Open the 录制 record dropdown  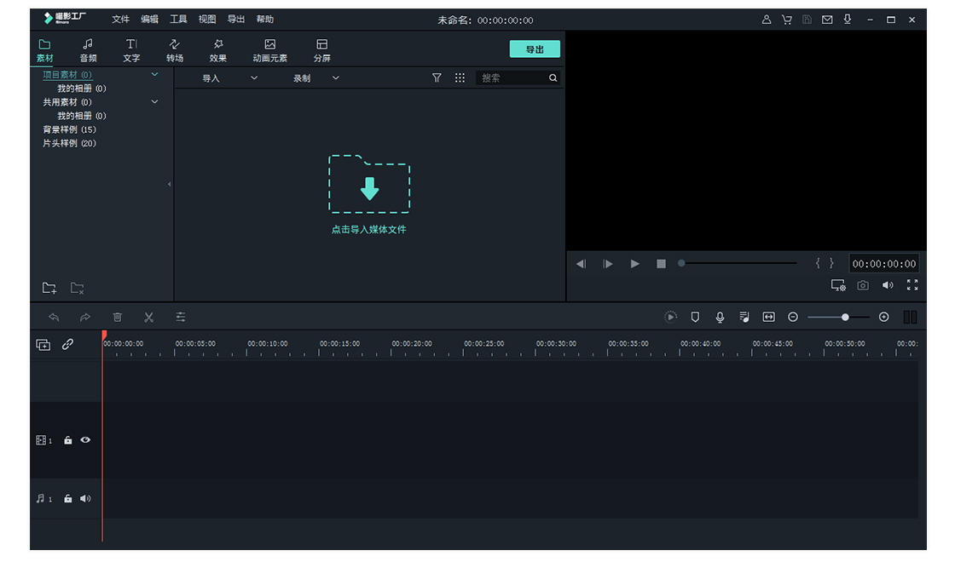315,77
